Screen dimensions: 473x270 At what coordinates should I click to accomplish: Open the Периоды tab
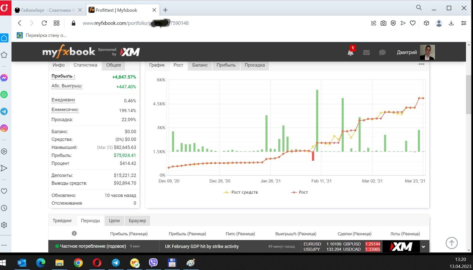click(x=91, y=220)
